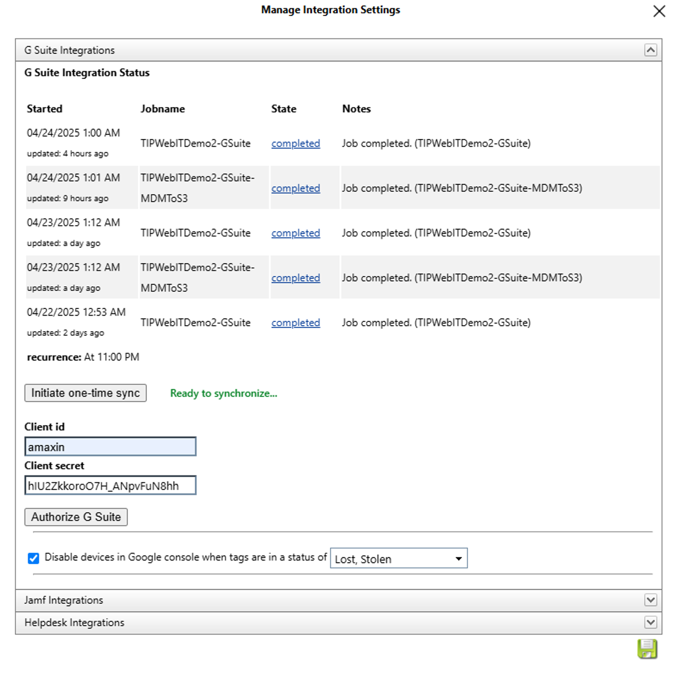Open the device status dropdown showing Lost, Stolen
This screenshot has height=673, width=677.
click(x=458, y=558)
